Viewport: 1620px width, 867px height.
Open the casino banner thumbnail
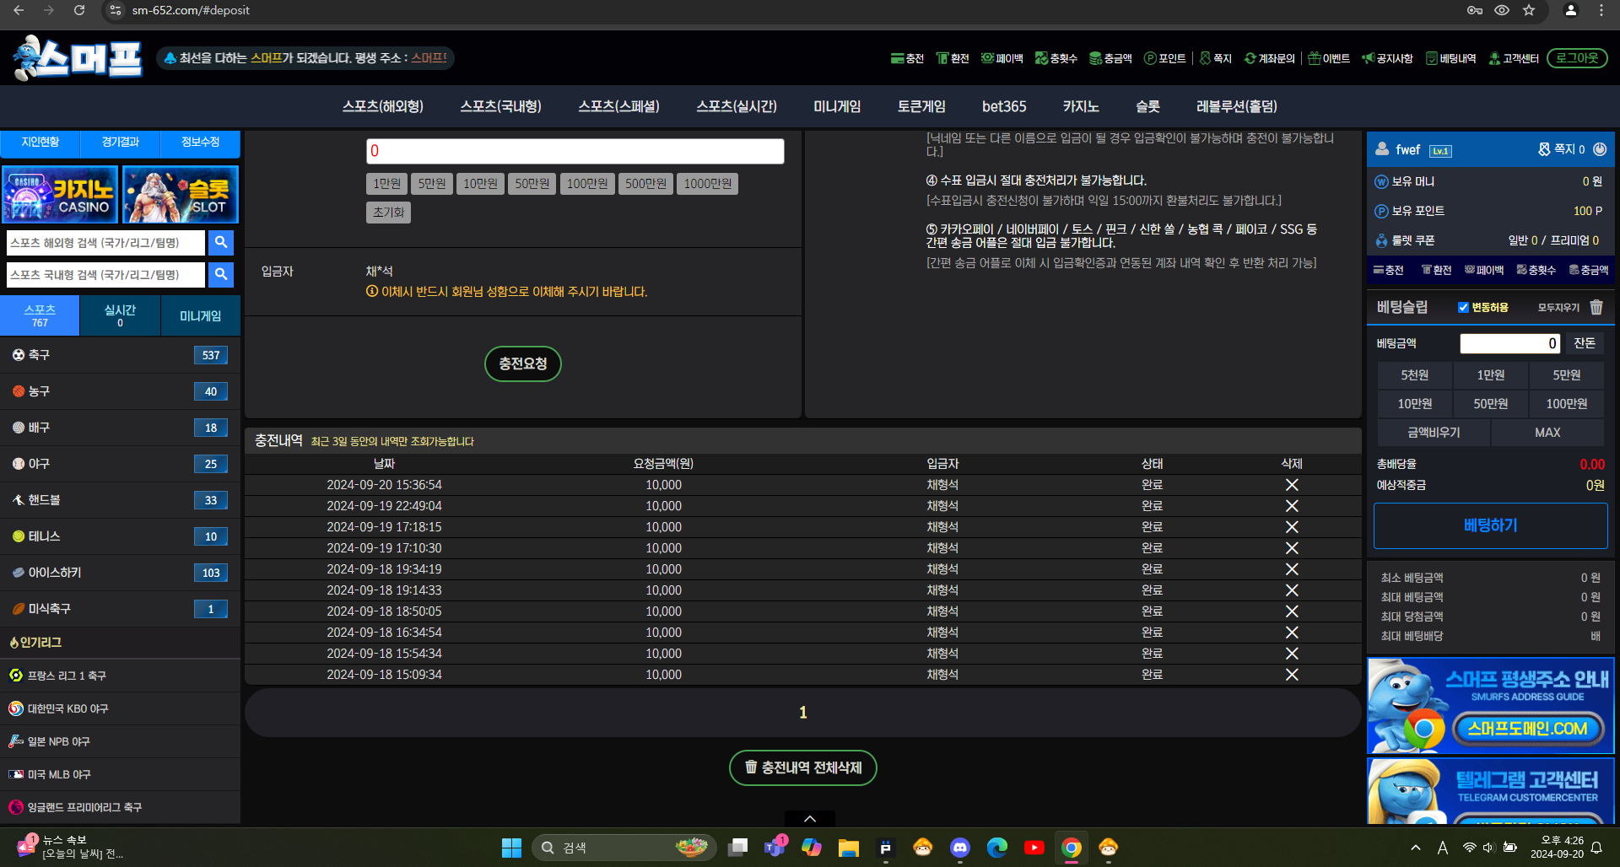(x=59, y=195)
